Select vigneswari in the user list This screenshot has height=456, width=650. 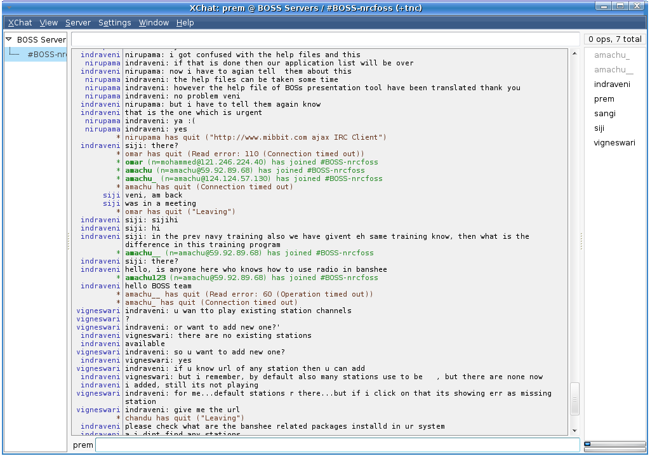click(x=613, y=143)
